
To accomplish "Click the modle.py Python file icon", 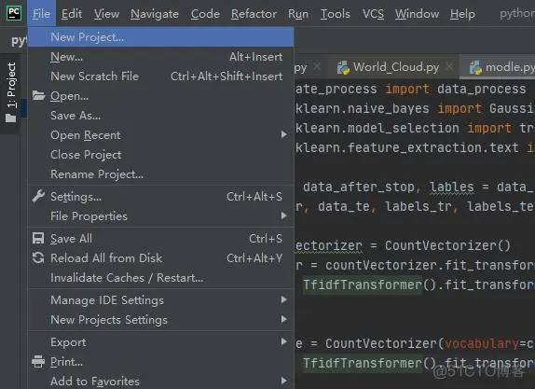I will tap(475, 67).
